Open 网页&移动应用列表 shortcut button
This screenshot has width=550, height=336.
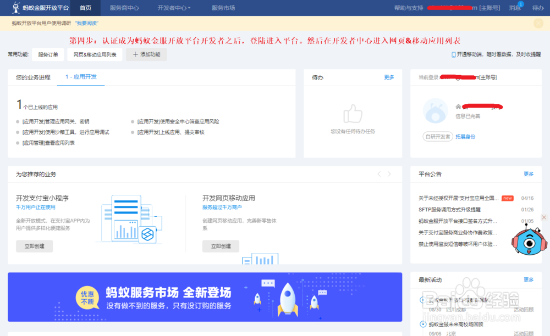click(x=95, y=54)
